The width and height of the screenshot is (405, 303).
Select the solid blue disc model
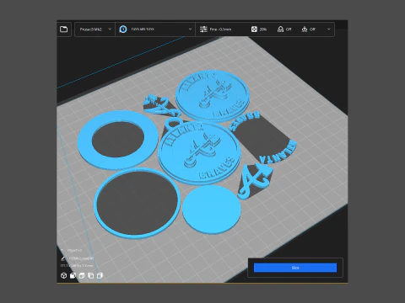tap(212, 210)
